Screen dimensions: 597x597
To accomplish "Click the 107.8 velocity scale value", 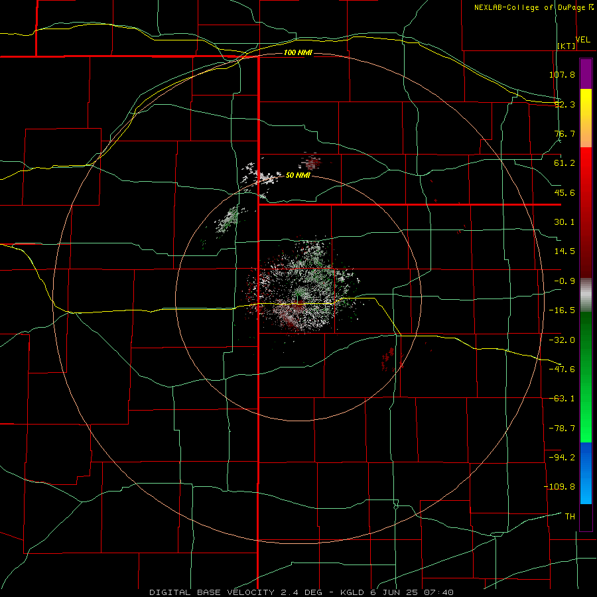I will point(562,74).
